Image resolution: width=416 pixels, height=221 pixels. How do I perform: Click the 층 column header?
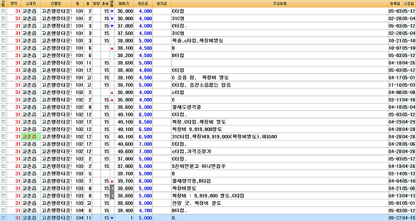88,3
